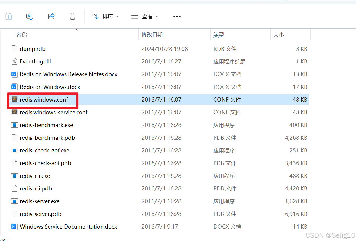Select the redis-check-aof.pdb file name
Screen dimensions: 356x241
pos(46,163)
